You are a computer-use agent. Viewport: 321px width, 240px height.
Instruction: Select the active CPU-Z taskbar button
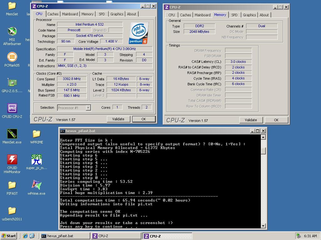pyautogui.click(x=167, y=236)
